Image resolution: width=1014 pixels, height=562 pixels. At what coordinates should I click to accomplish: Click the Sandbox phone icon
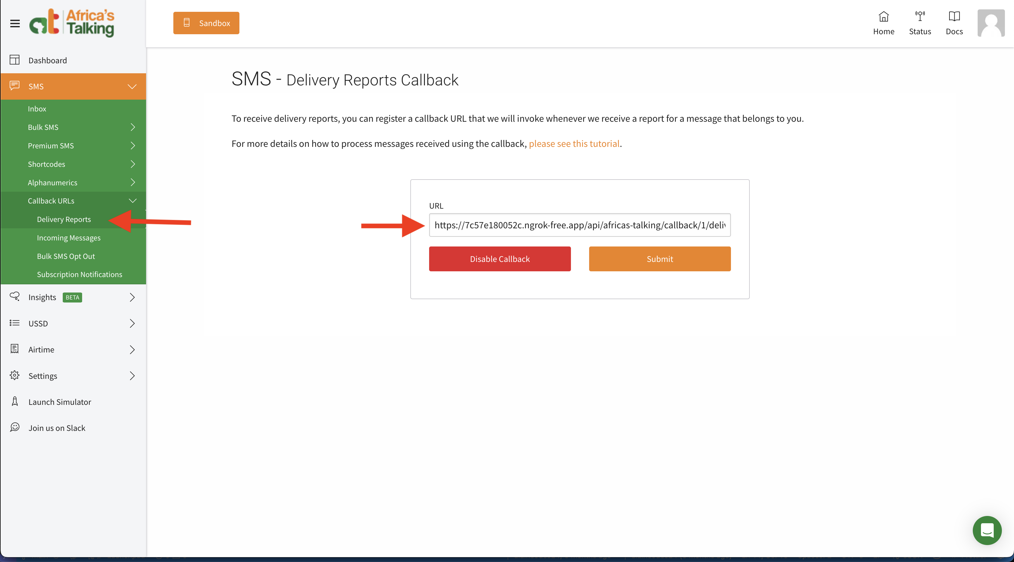[187, 23]
